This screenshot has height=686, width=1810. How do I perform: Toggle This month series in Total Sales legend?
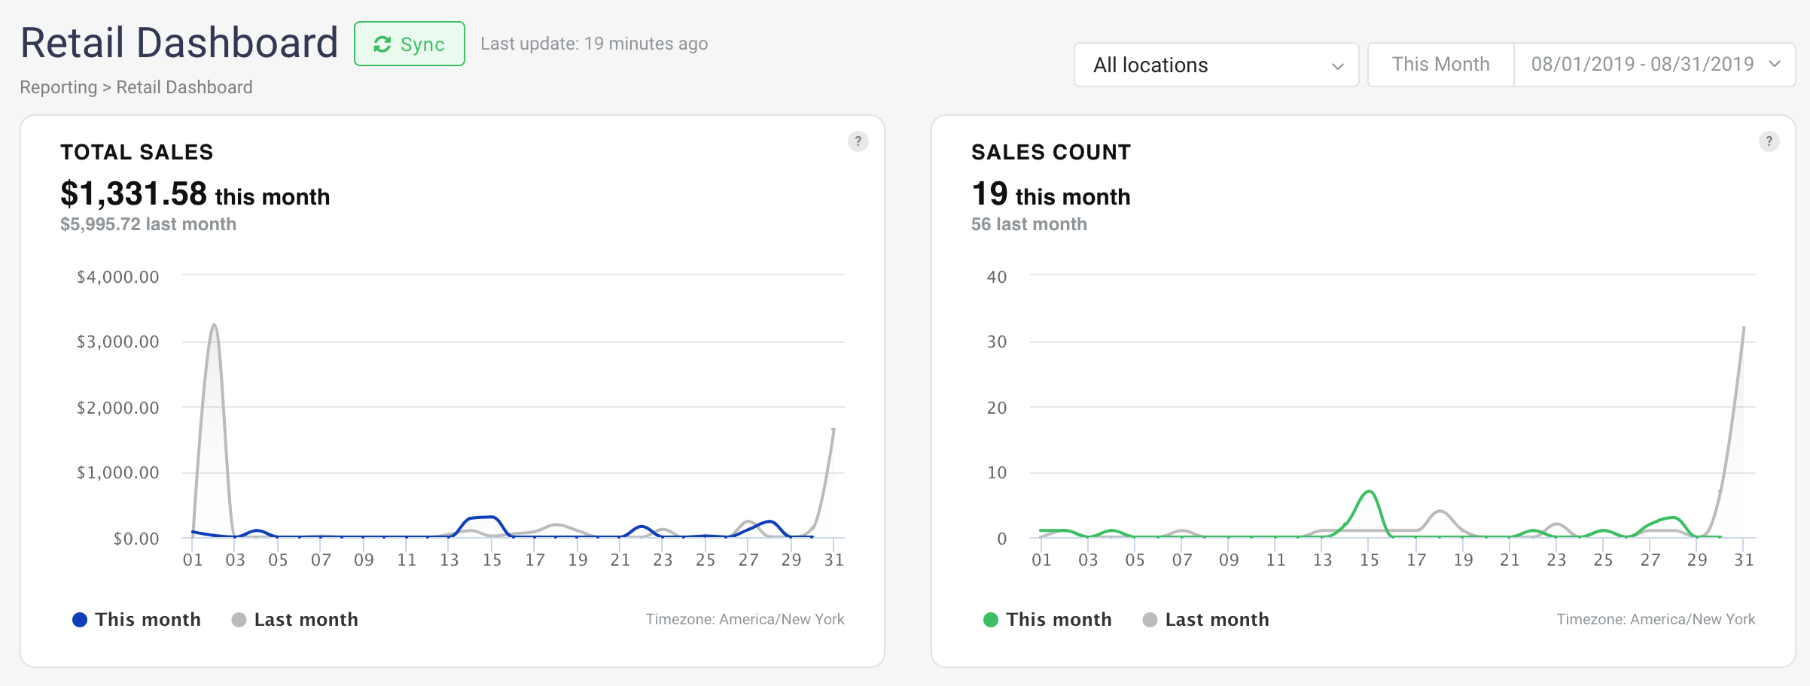[137, 620]
